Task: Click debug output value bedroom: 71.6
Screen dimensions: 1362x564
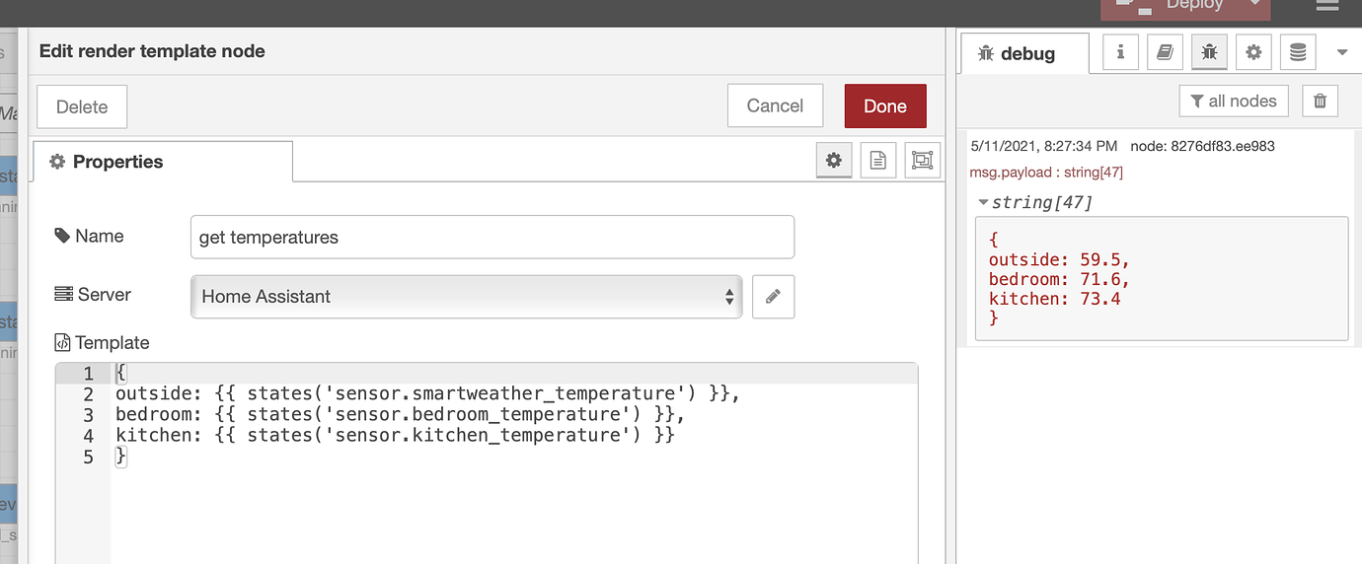Action: (x=1059, y=280)
